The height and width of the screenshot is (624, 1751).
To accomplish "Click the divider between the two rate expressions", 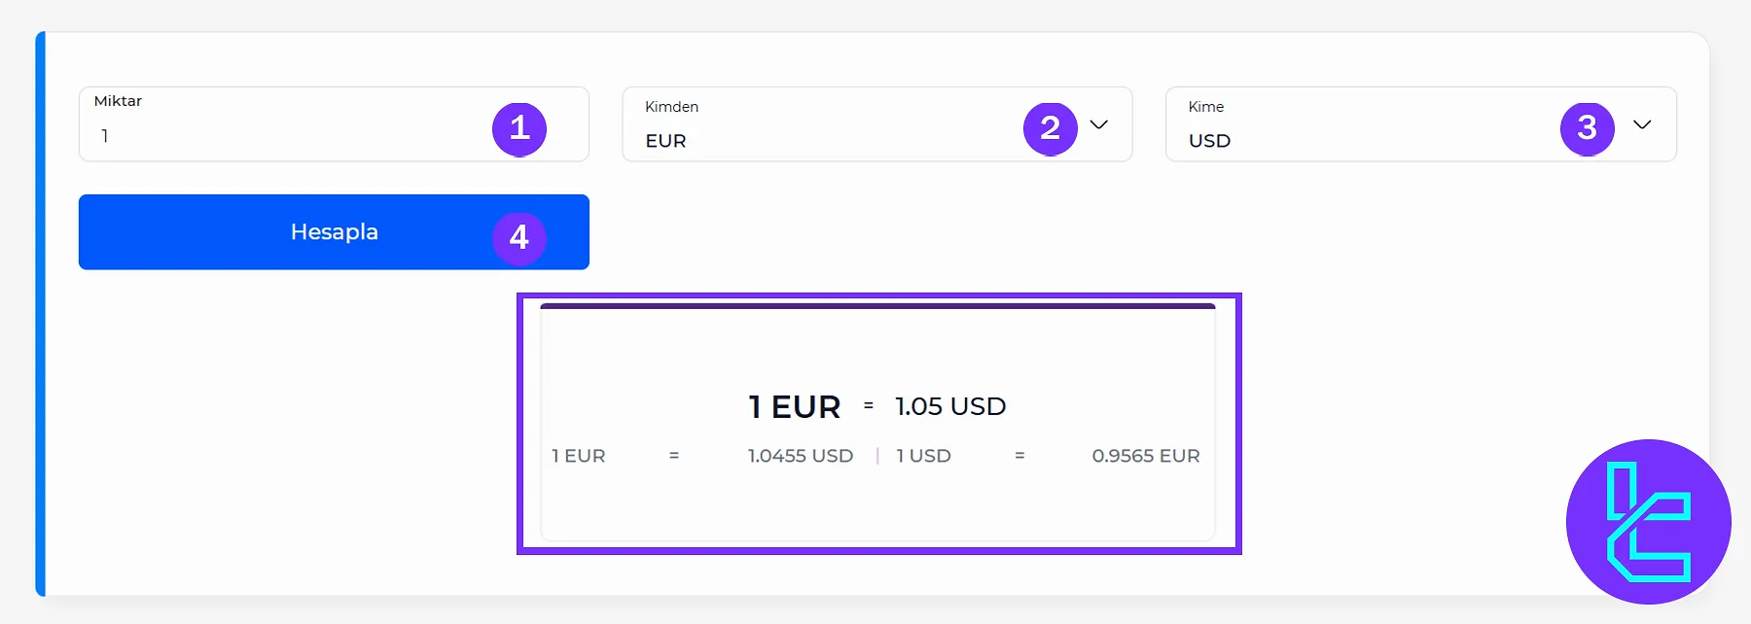I will 877,455.
